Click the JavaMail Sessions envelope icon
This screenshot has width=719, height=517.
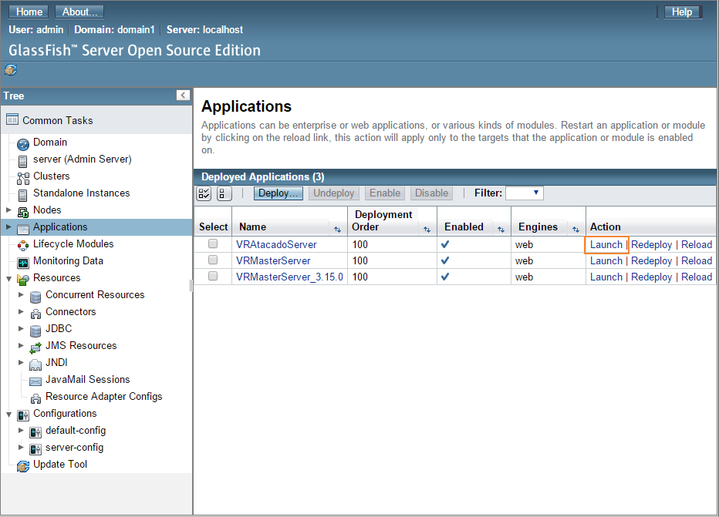pyautogui.click(x=35, y=381)
